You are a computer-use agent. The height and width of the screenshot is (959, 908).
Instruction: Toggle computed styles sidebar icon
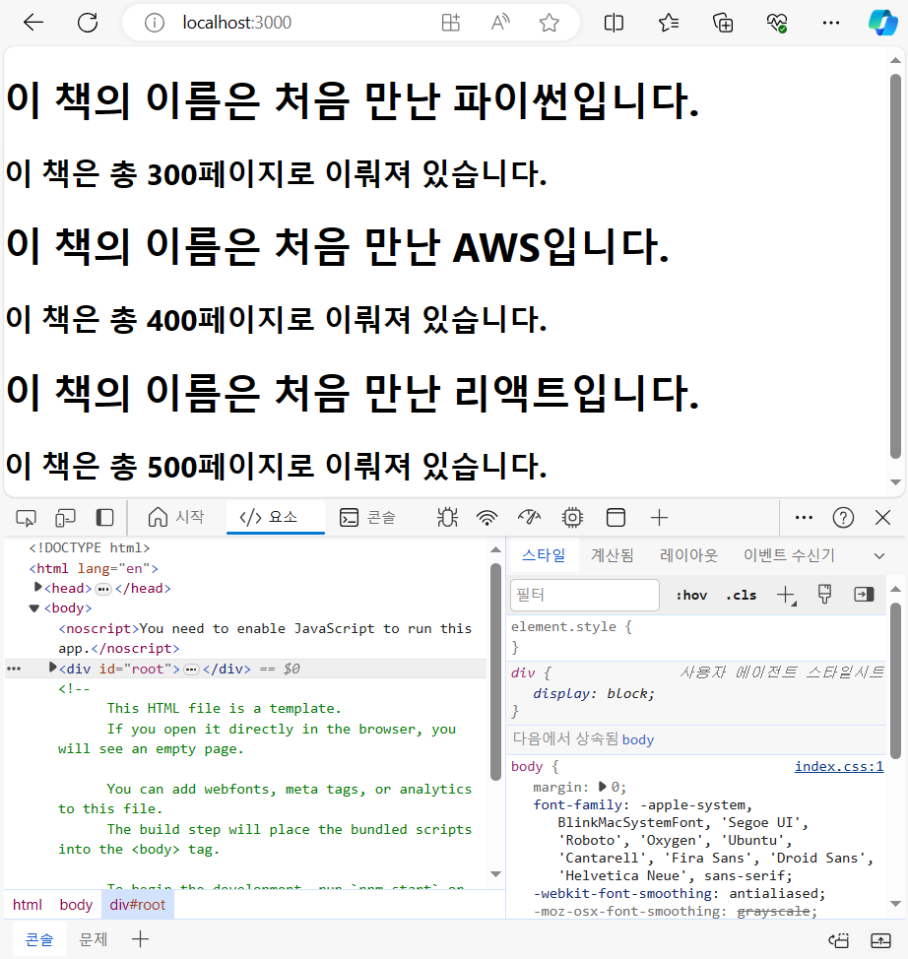click(864, 595)
